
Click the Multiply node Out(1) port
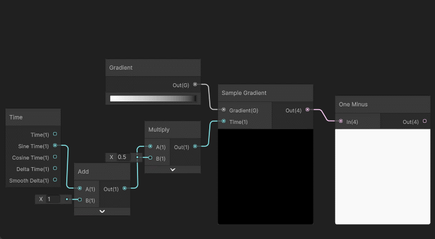click(x=195, y=147)
